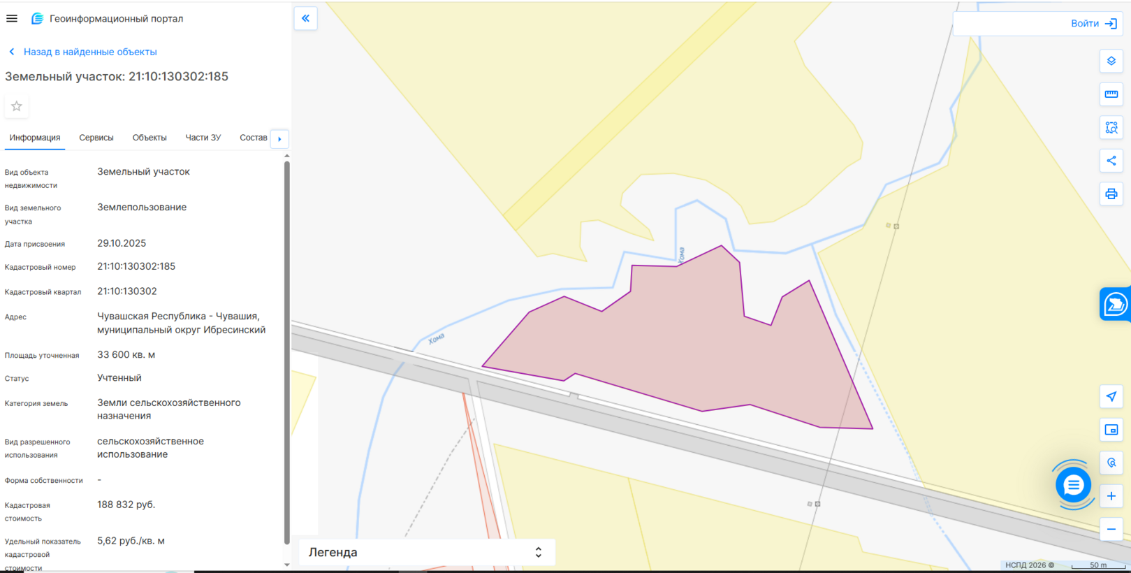Activate the area selection search tool

pos(1111,127)
